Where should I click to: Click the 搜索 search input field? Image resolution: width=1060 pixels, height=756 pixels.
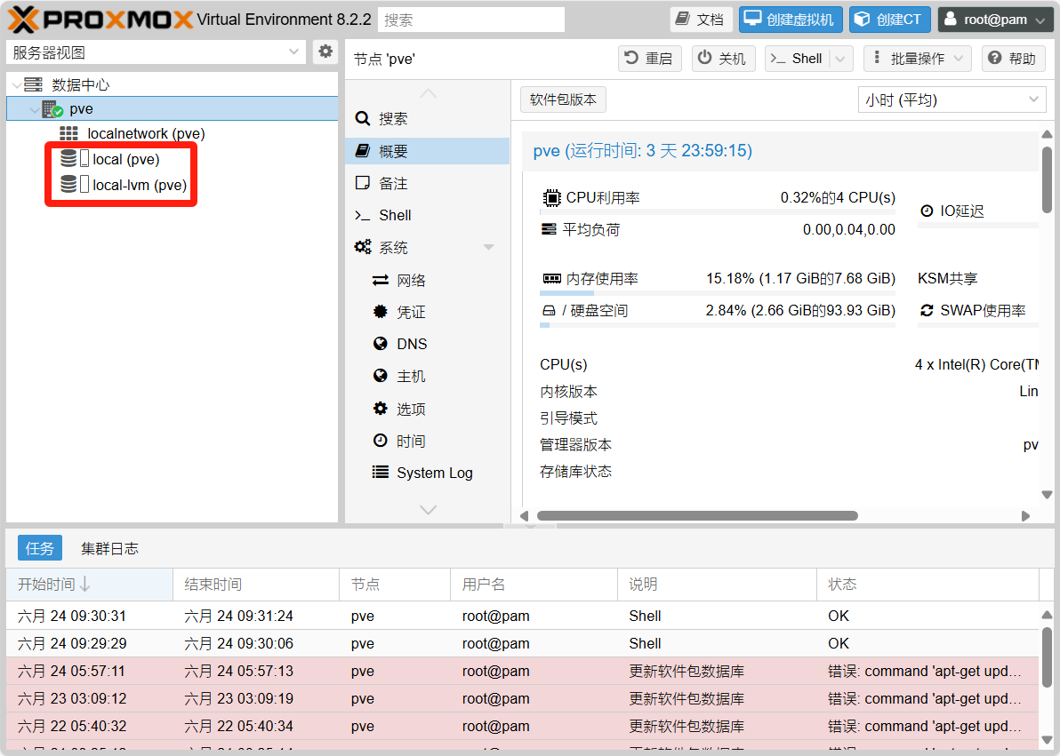pyautogui.click(x=470, y=20)
